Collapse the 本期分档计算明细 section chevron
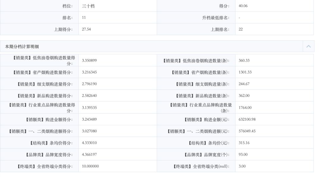The height and width of the screenshot is (177, 321). 308,47
